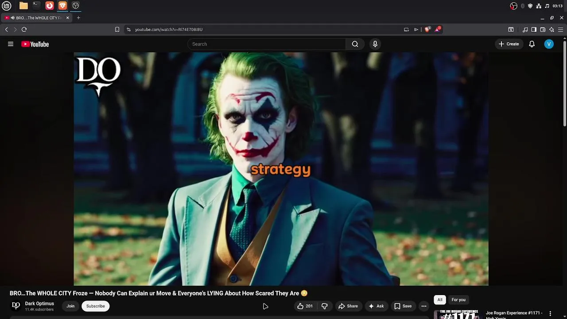Dislike the video
This screenshot has height=319, width=567.
coord(325,306)
